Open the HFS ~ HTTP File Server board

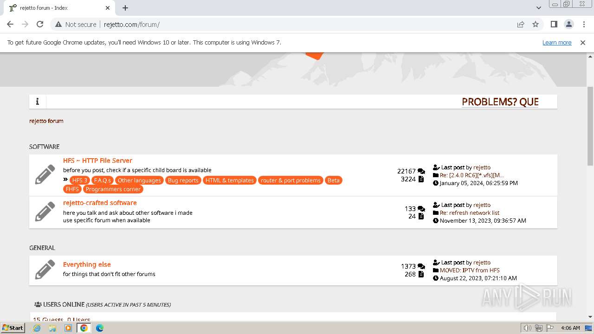tap(97, 161)
